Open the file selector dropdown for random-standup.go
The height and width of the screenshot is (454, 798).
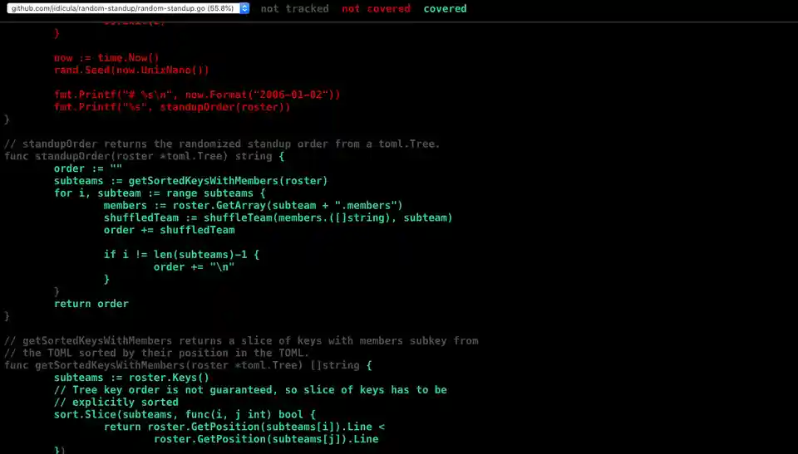[128, 8]
